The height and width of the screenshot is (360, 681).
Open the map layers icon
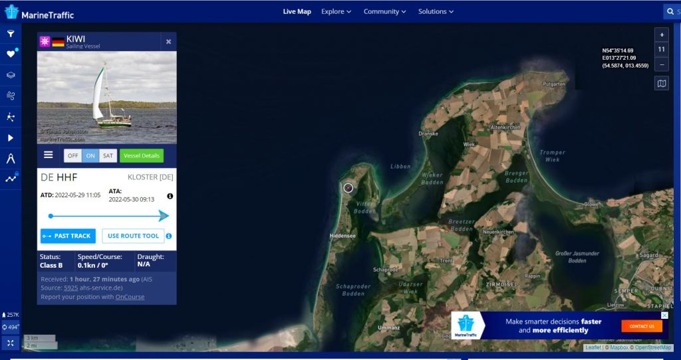point(11,75)
